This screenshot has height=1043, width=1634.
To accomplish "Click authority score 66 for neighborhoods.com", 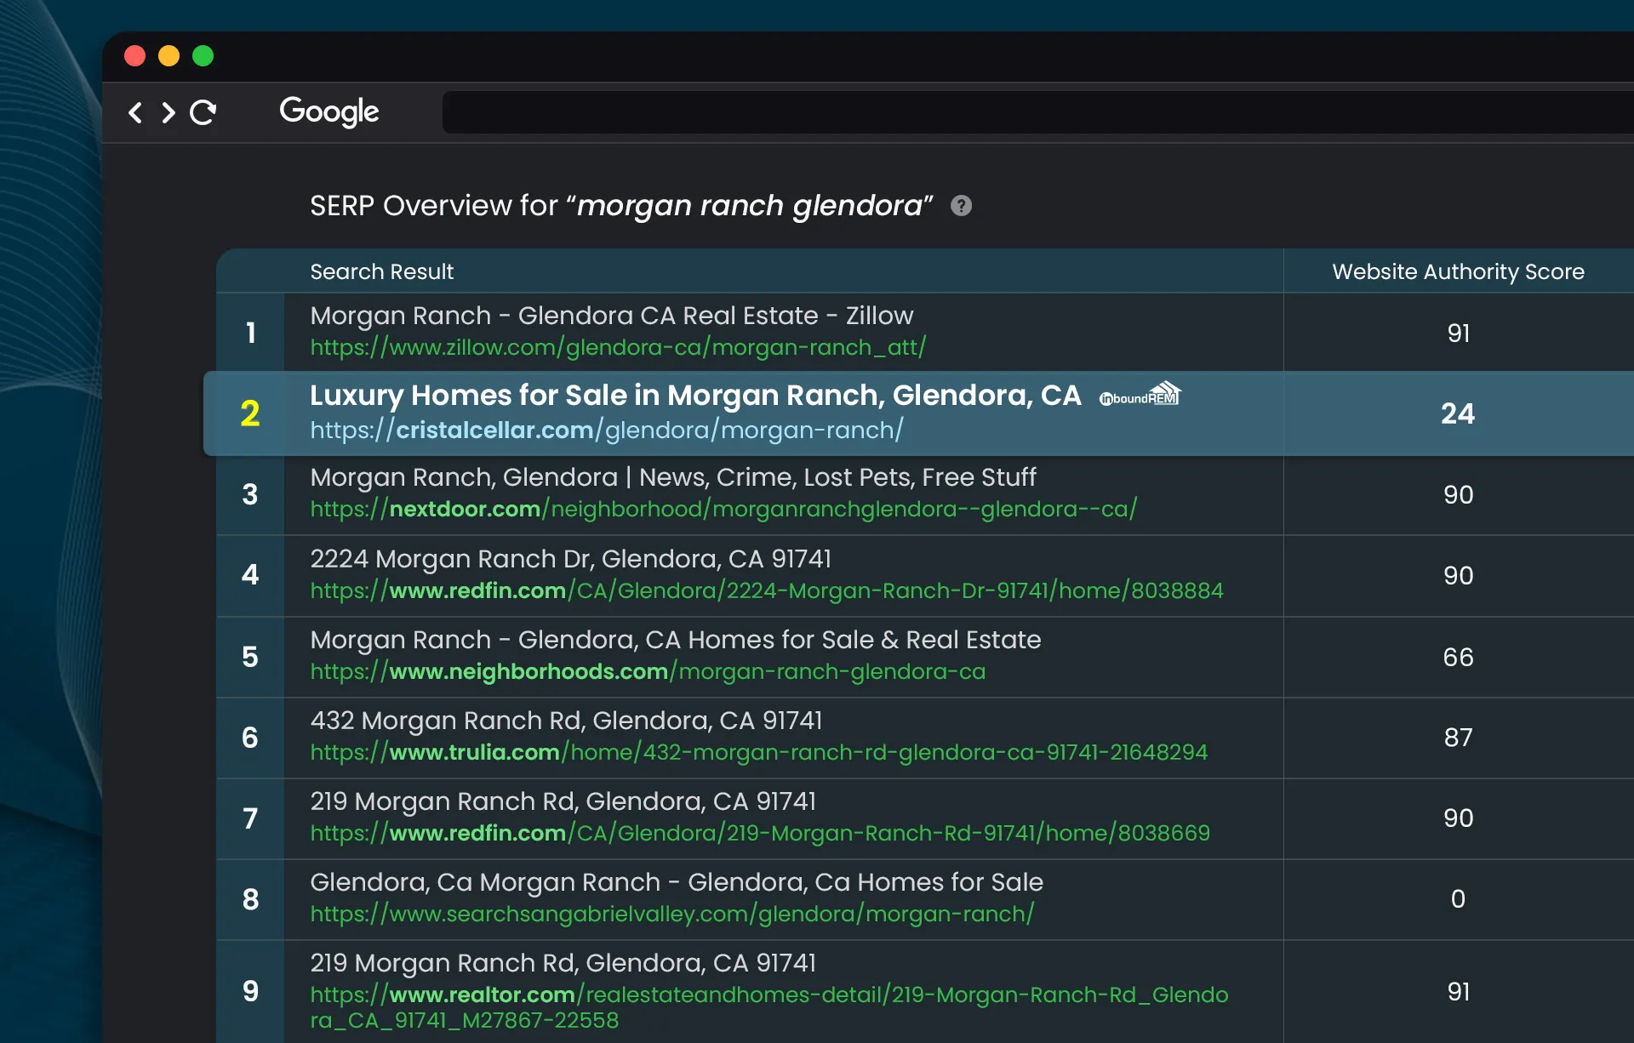I will tap(1458, 657).
